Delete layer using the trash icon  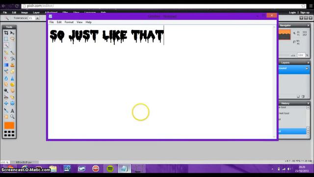(303, 96)
